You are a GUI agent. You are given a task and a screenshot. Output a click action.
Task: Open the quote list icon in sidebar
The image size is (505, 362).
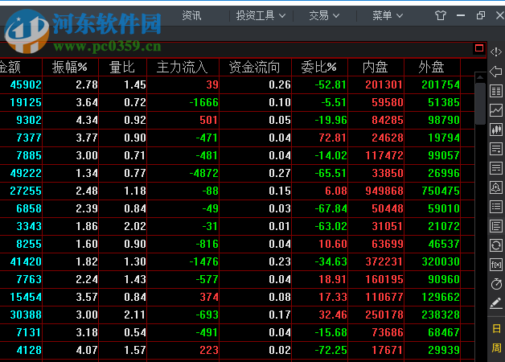point(495,91)
